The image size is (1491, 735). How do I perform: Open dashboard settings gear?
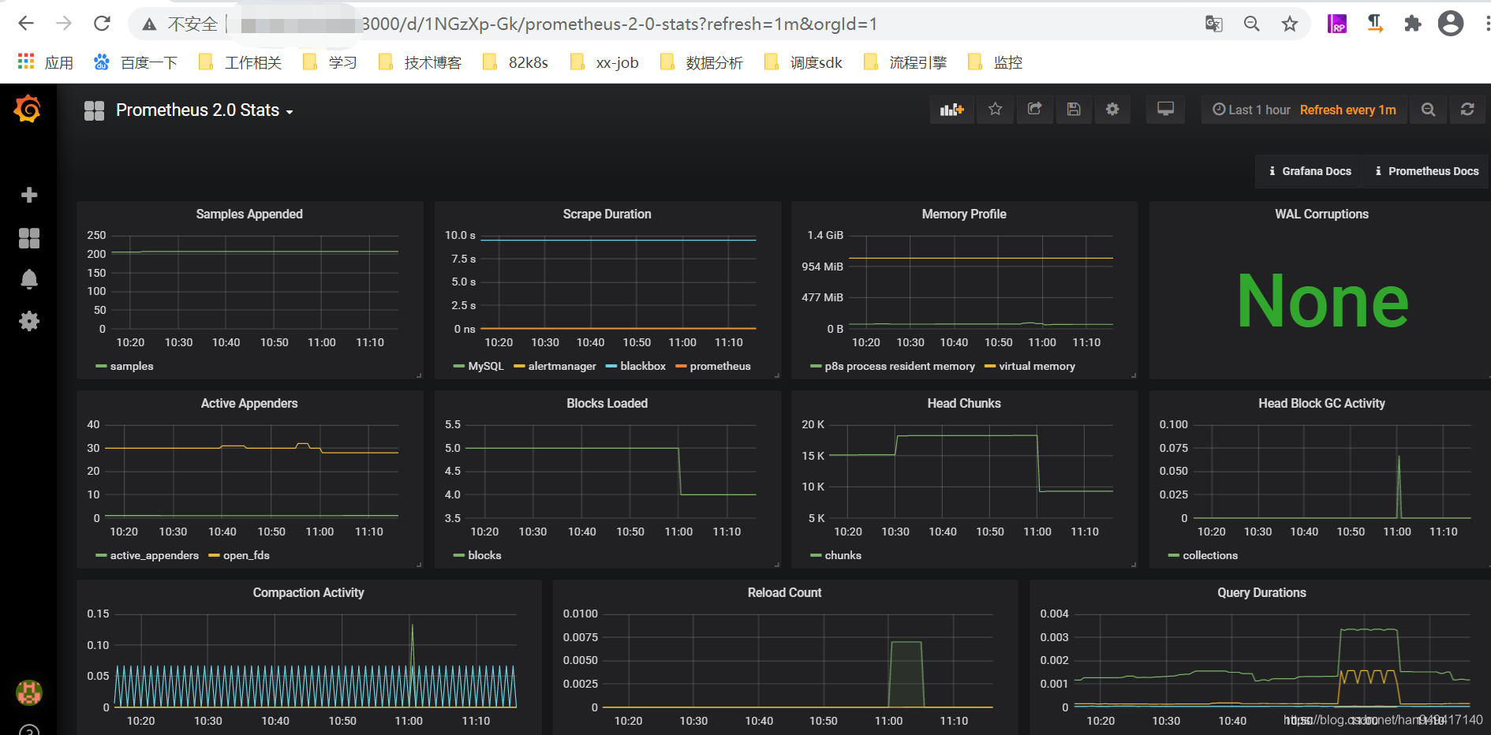coord(1112,110)
